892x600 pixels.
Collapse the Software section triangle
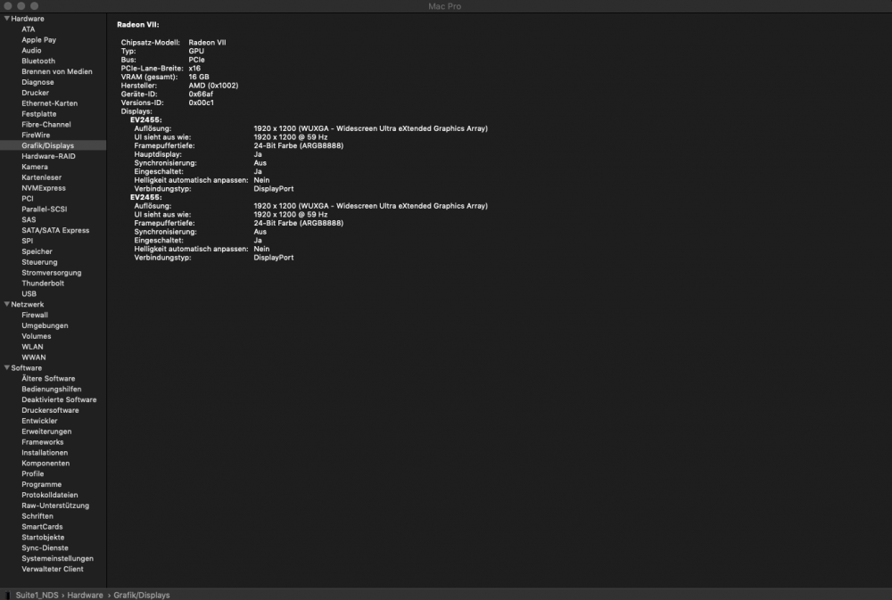point(7,368)
